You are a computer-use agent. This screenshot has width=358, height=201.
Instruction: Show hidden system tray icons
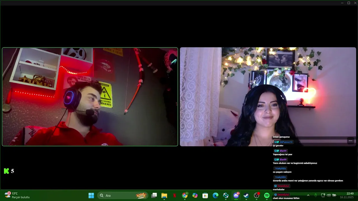click(308, 195)
